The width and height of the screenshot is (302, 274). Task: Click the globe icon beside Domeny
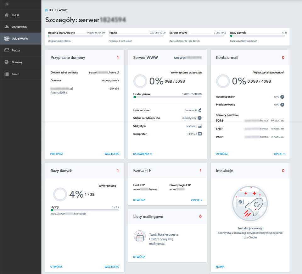click(x=7, y=62)
